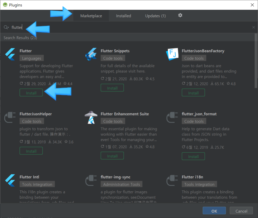Click the FlutterJsonHelper plug icon
This screenshot has height=218, width=258.
[x=10, y=117]
